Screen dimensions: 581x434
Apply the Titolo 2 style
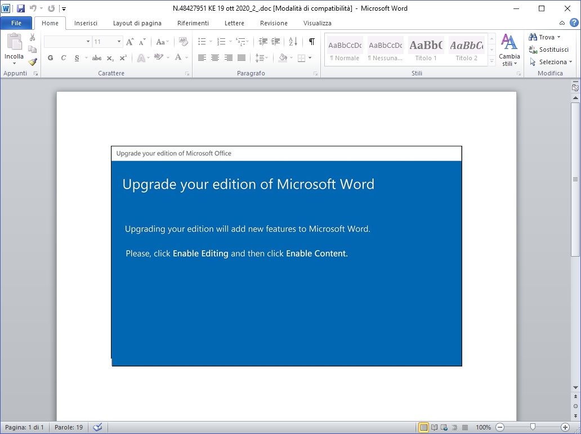(467, 50)
